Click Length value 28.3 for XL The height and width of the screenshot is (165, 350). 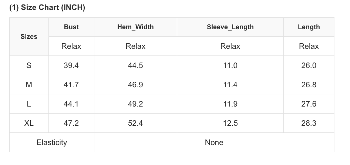coord(309,123)
